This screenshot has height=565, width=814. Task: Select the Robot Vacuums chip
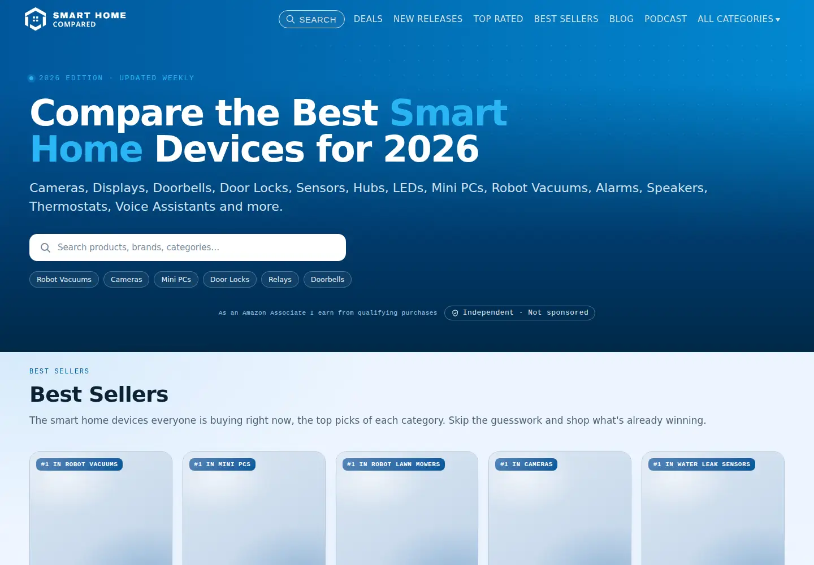(x=64, y=280)
